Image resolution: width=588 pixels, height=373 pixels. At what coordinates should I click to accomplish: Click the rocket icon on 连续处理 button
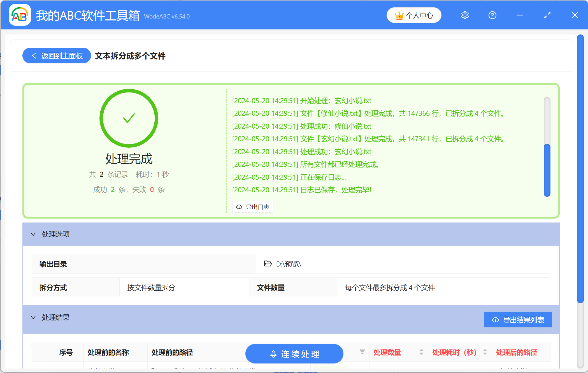point(273,354)
